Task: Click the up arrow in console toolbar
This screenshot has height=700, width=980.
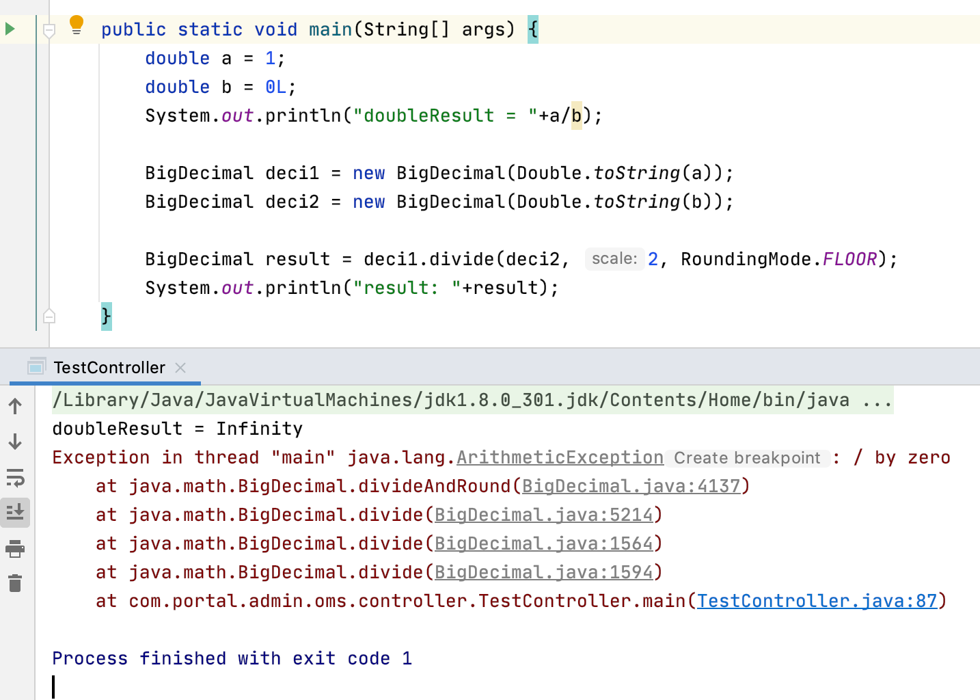Action: click(x=15, y=407)
